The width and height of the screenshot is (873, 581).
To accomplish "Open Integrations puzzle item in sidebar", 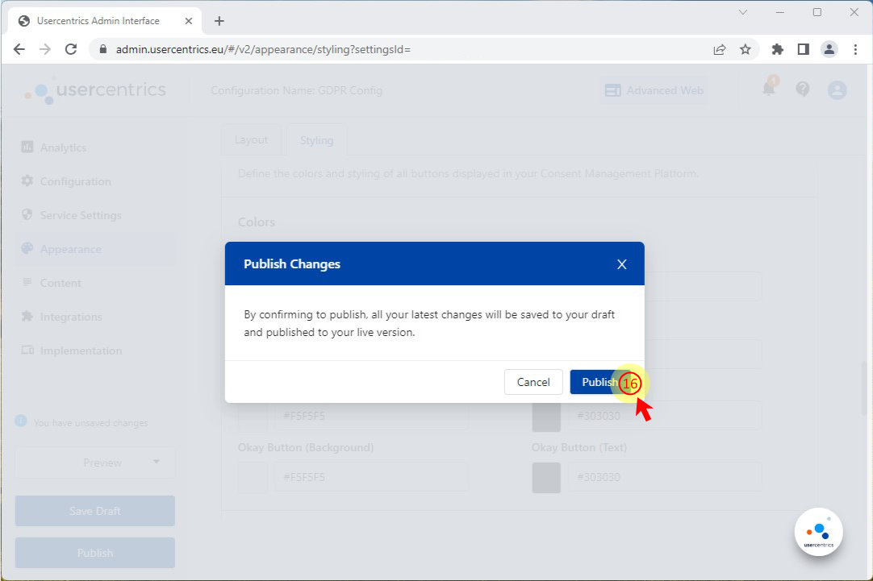I will click(71, 317).
